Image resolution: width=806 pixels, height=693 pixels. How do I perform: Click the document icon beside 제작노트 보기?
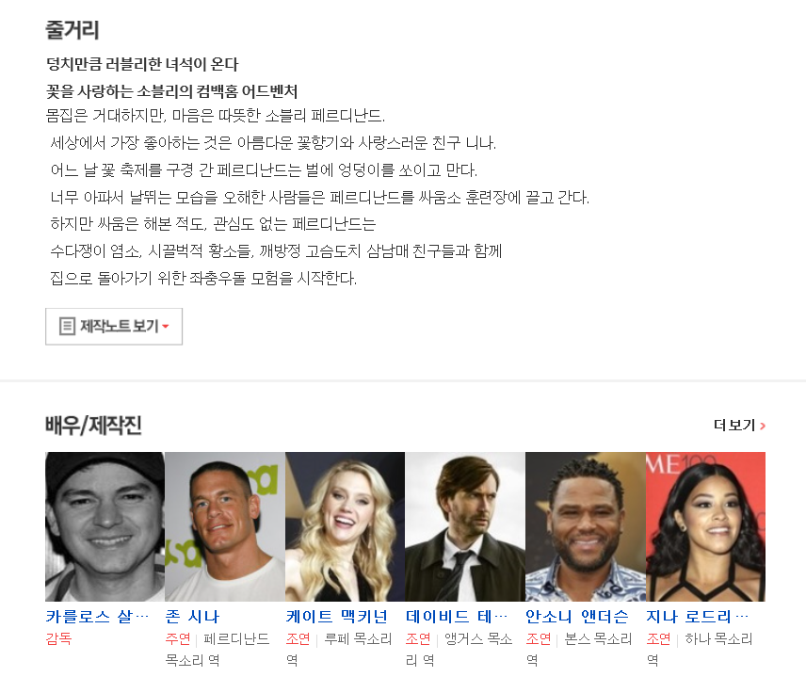tap(68, 327)
